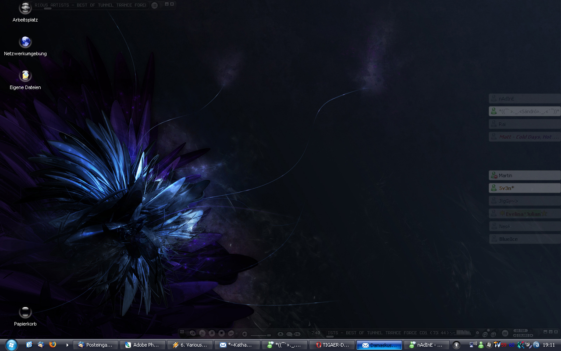Open contact nAdInE in the sidebar list
Screen dimensions: 561x351
pyautogui.click(x=525, y=99)
